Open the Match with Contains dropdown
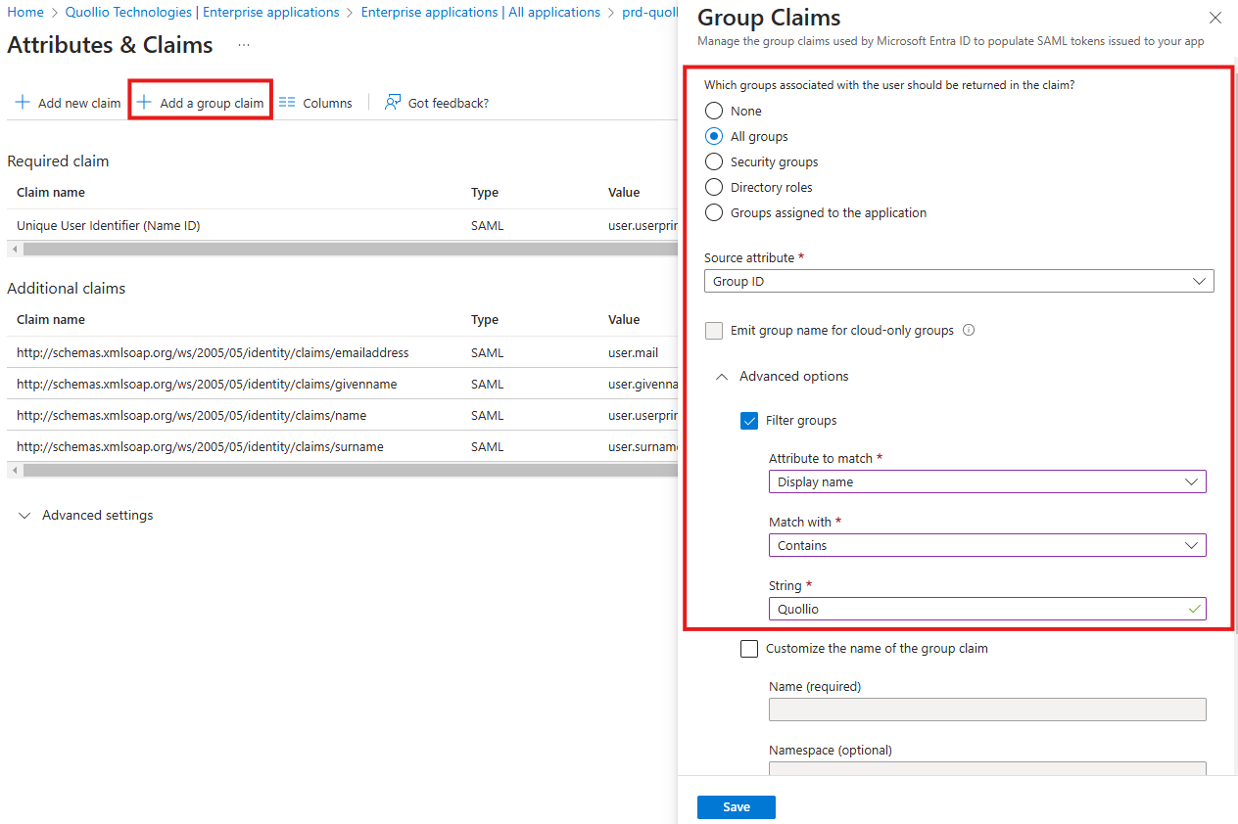 (x=986, y=546)
